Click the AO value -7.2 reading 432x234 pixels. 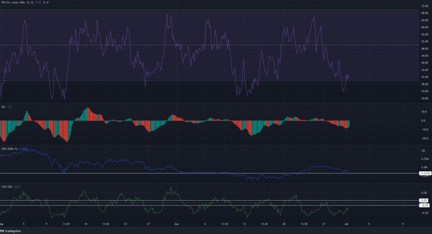(x=9, y=107)
